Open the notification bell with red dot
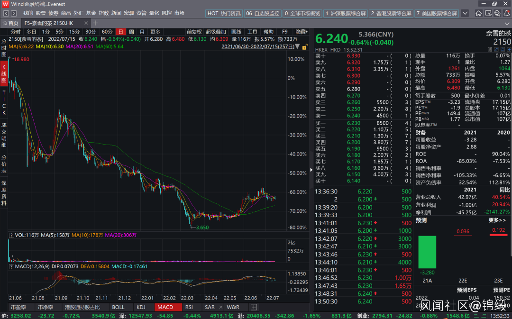Screen dimensions: 512x319 (x=506, y=13)
